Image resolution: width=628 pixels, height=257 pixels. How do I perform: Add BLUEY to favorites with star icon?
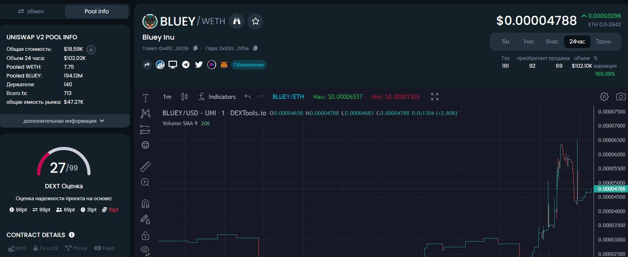tap(255, 21)
